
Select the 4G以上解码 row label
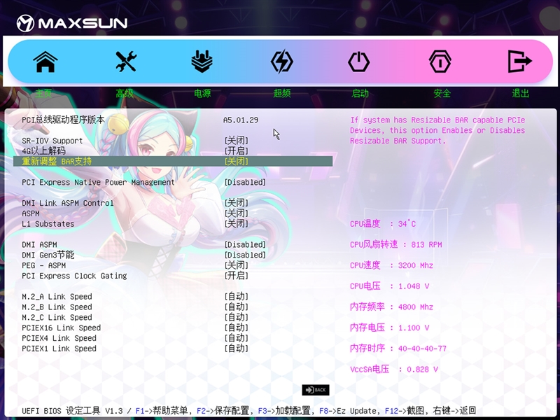click(43, 151)
